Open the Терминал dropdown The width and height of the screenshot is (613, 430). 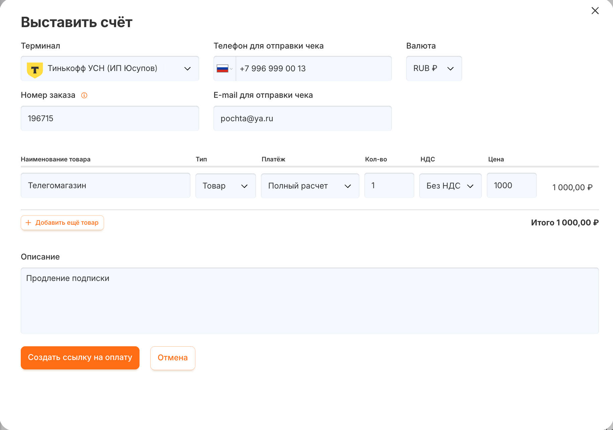coord(110,68)
